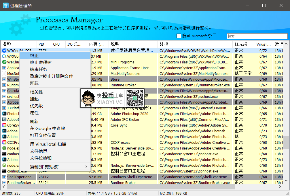
Task: Click the Adobe Photoshop 2020 description cell
Action: (133, 114)
